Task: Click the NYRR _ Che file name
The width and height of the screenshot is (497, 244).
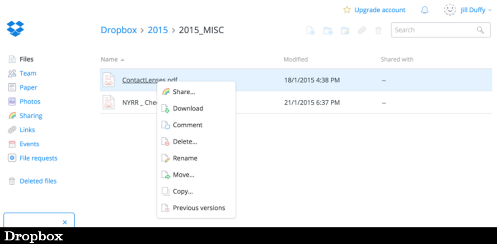Action: tap(140, 103)
